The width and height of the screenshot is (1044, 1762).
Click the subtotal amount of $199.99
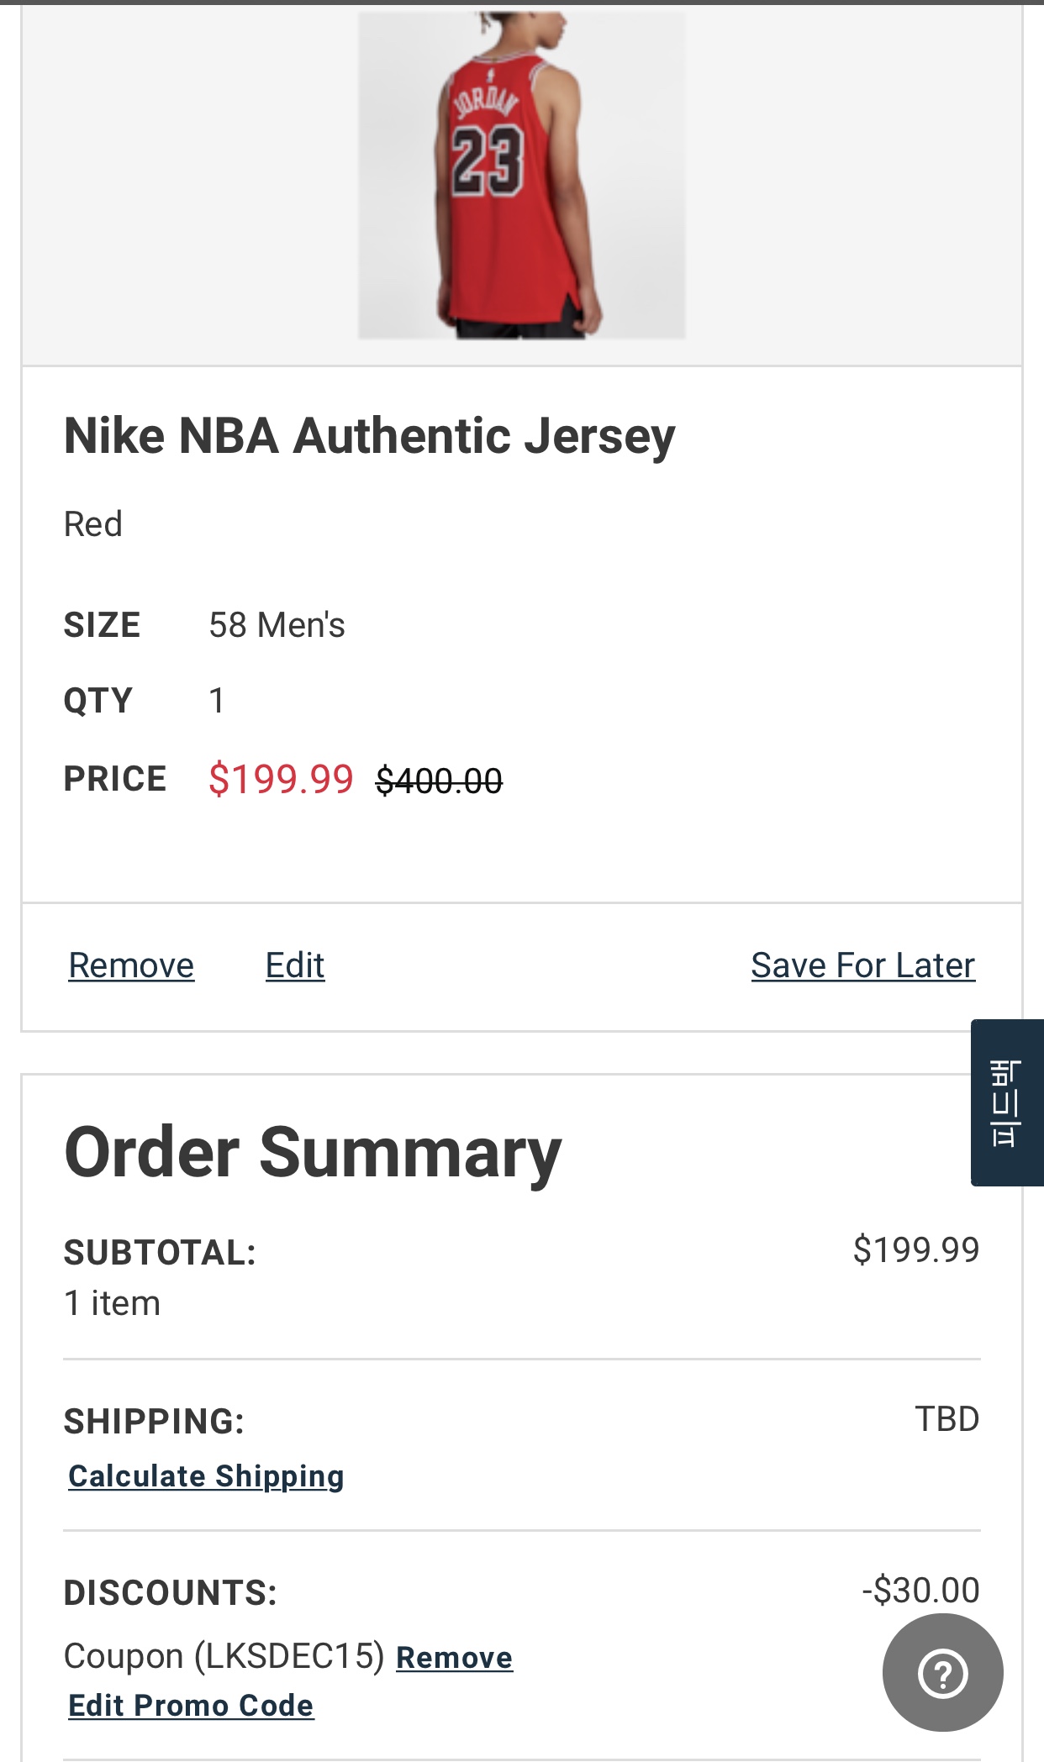(915, 1250)
